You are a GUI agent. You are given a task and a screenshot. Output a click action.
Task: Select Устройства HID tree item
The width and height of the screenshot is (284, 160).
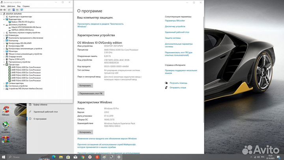click(x=26, y=88)
